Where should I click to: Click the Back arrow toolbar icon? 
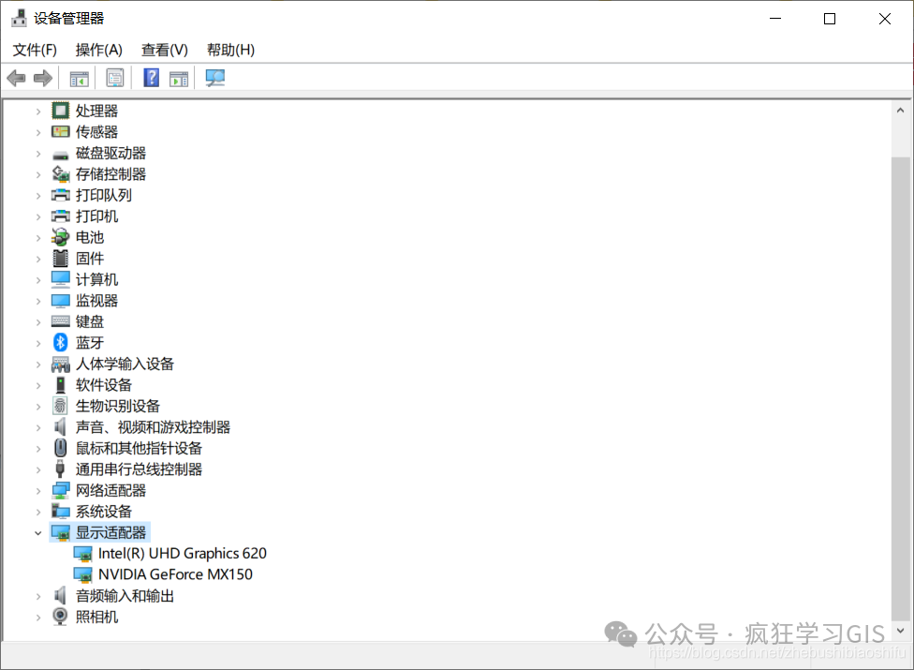(16, 78)
